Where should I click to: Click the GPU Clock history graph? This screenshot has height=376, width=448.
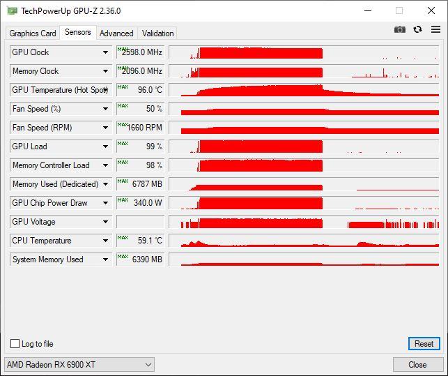coord(304,52)
